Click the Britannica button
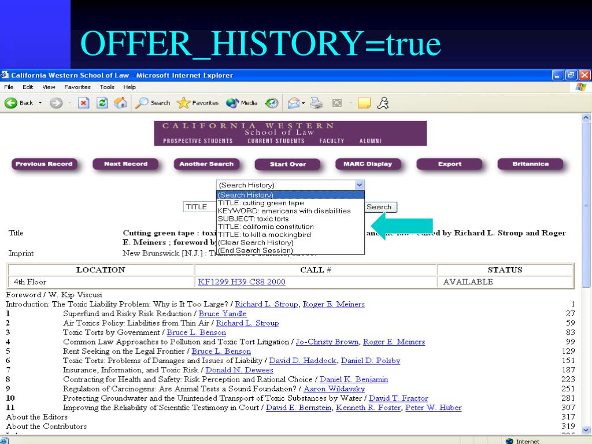592x444 pixels. click(x=531, y=164)
